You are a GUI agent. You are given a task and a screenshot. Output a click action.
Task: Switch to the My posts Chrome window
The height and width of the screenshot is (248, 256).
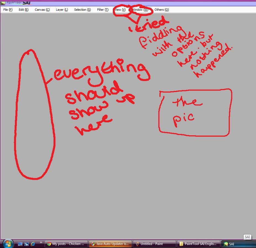(66, 244)
